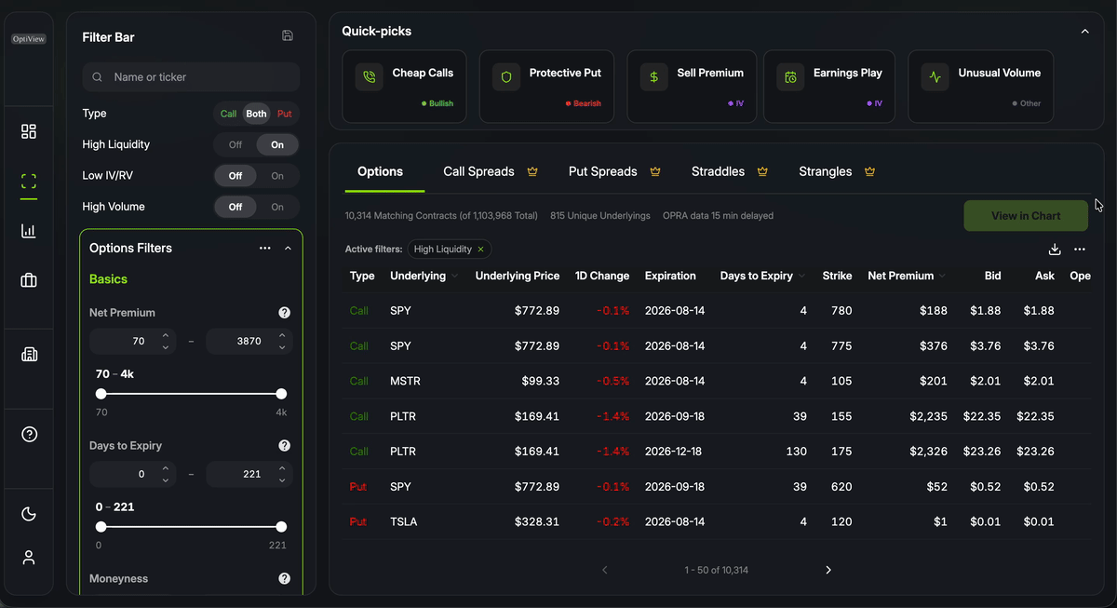Click the View in Chart button
Screen dimensions: 1117x608
[x=1026, y=216]
